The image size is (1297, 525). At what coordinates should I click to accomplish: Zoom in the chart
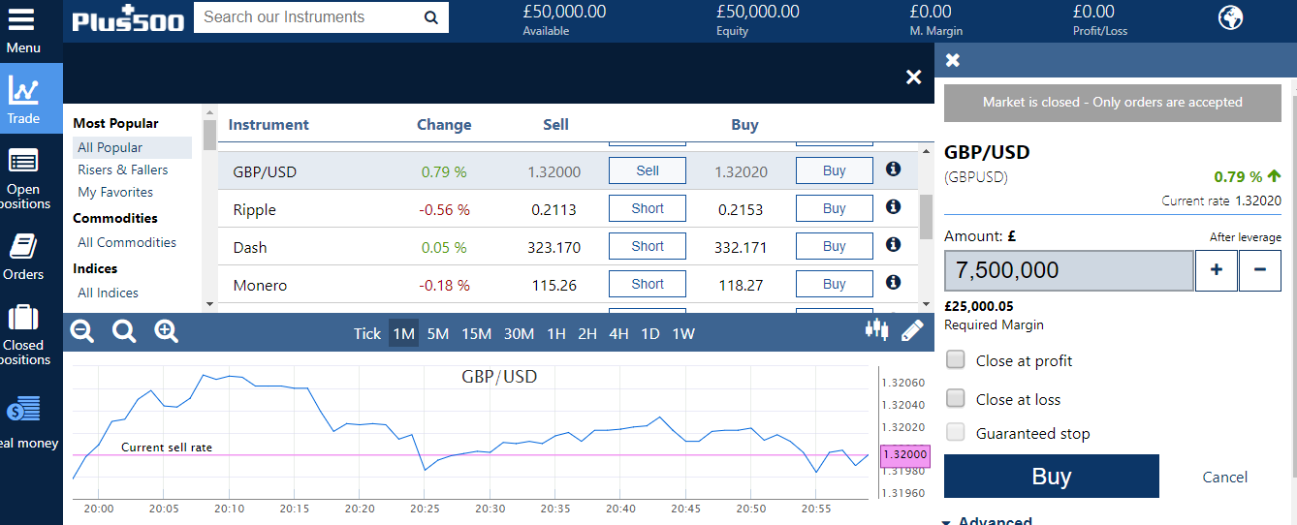[x=167, y=332]
